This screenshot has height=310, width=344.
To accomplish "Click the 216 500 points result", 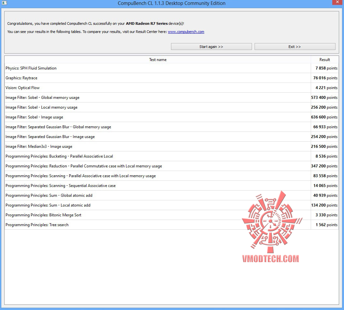I will [x=324, y=146].
